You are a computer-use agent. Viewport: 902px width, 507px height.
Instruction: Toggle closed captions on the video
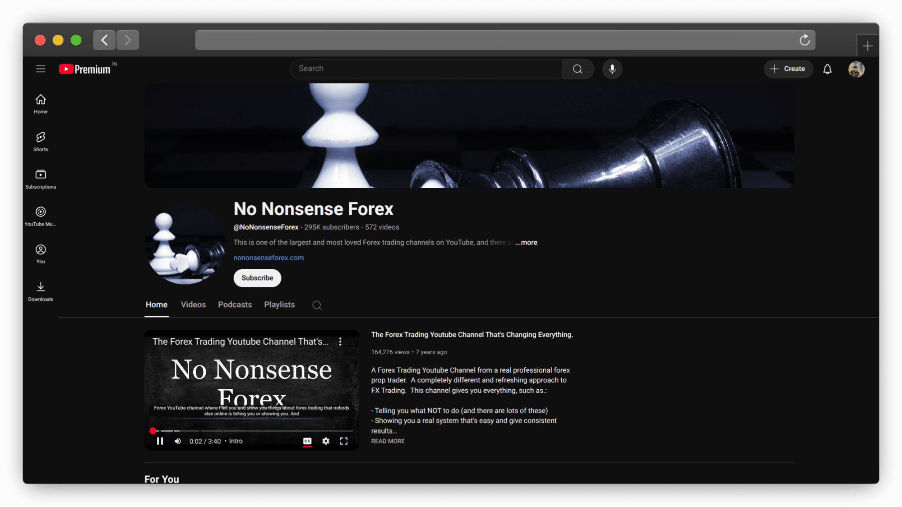coord(307,441)
